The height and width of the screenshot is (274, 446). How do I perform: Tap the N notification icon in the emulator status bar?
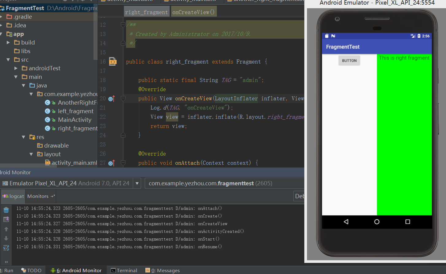(333, 36)
